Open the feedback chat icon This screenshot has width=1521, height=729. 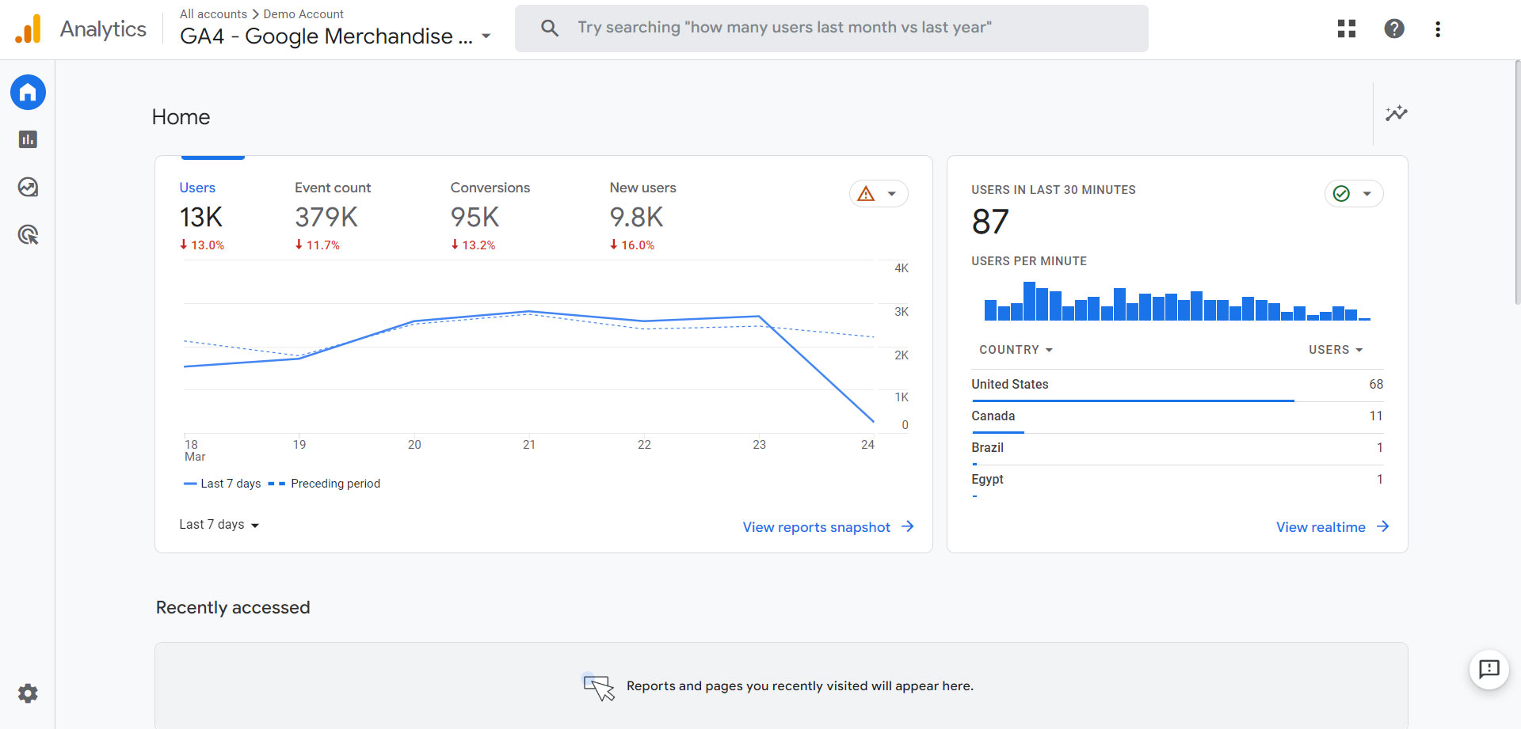(x=1489, y=670)
